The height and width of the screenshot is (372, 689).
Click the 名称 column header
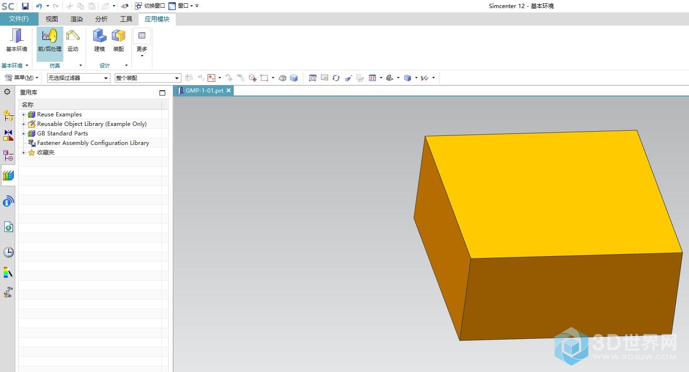[x=90, y=105]
